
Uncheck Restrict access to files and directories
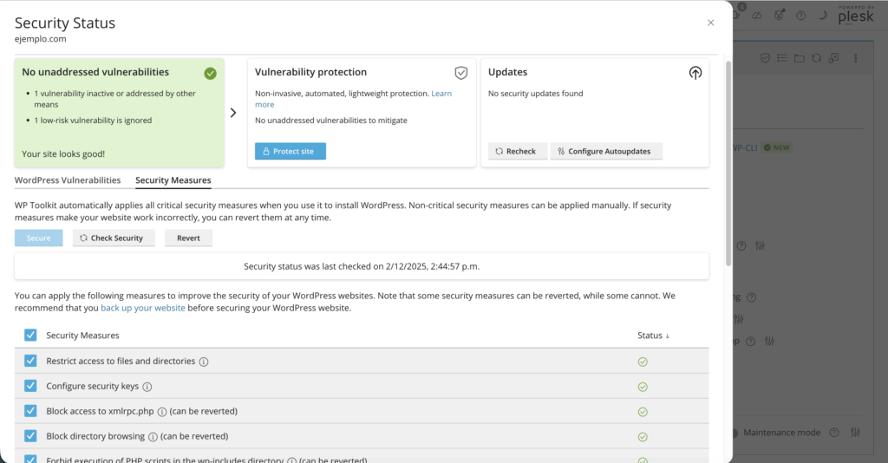pyautogui.click(x=30, y=362)
